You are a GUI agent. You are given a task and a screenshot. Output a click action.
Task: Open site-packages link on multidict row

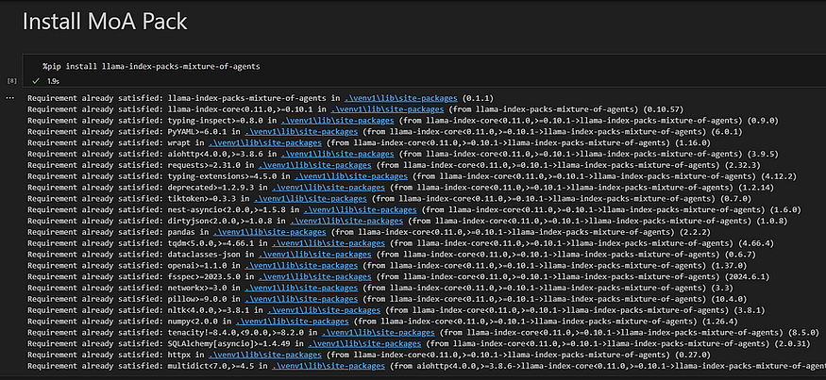coord(329,366)
